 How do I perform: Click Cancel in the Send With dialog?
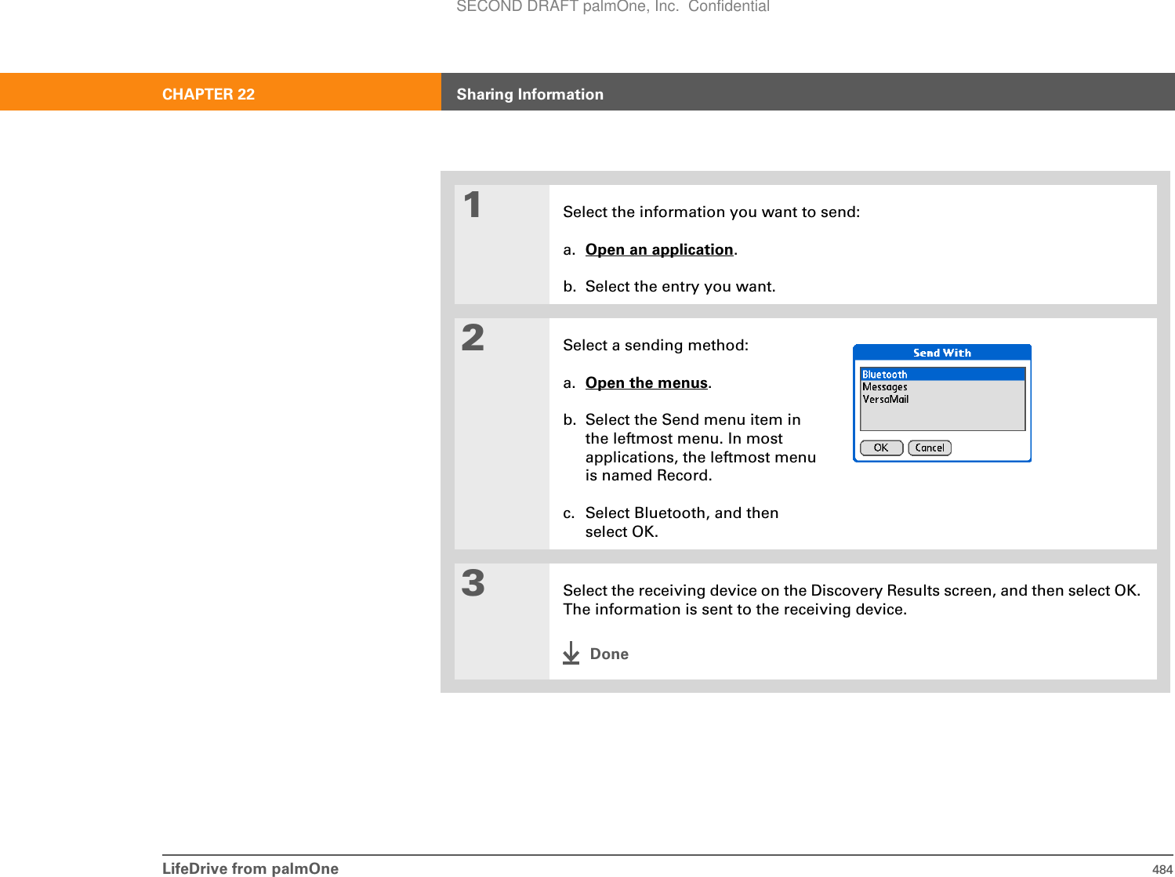tap(930, 448)
